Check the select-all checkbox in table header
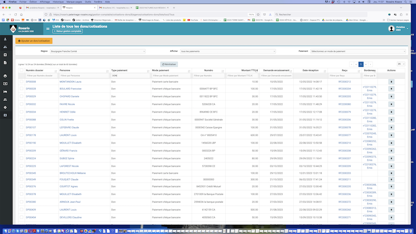The image size is (416, 234). point(21,70)
